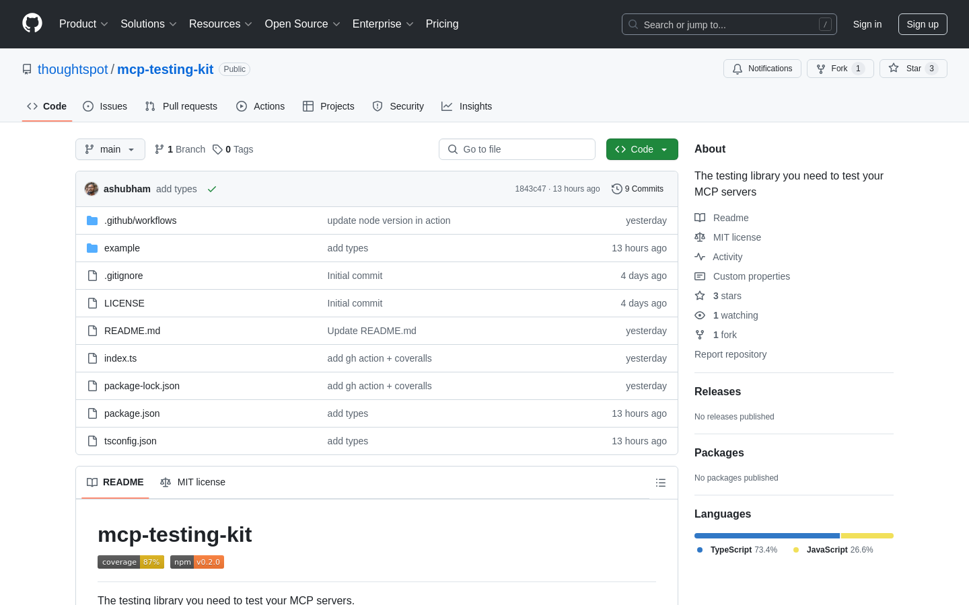The image size is (969, 605).
Task: Click the 9 Commits history link
Action: coord(637,189)
